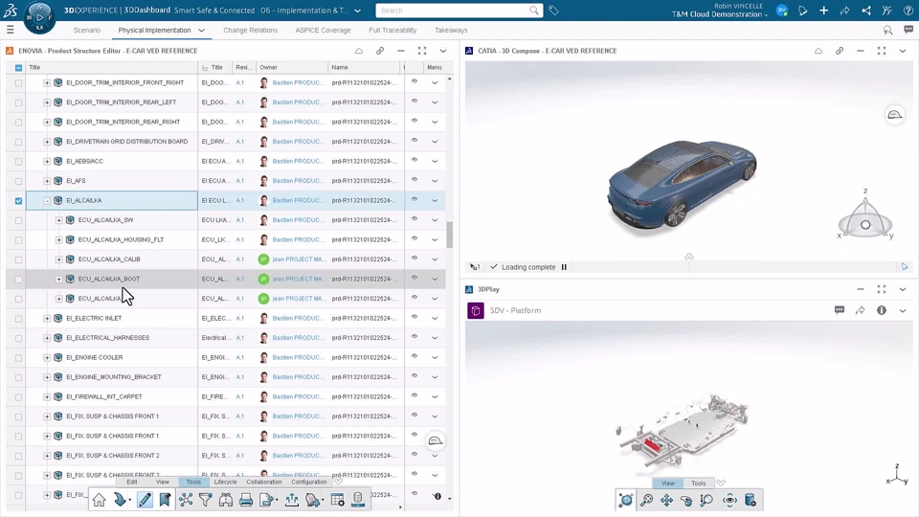Open row menu chevron for EI_ENGINE_MOUNTING_BRACKET
This screenshot has width=919, height=517.
click(435, 377)
